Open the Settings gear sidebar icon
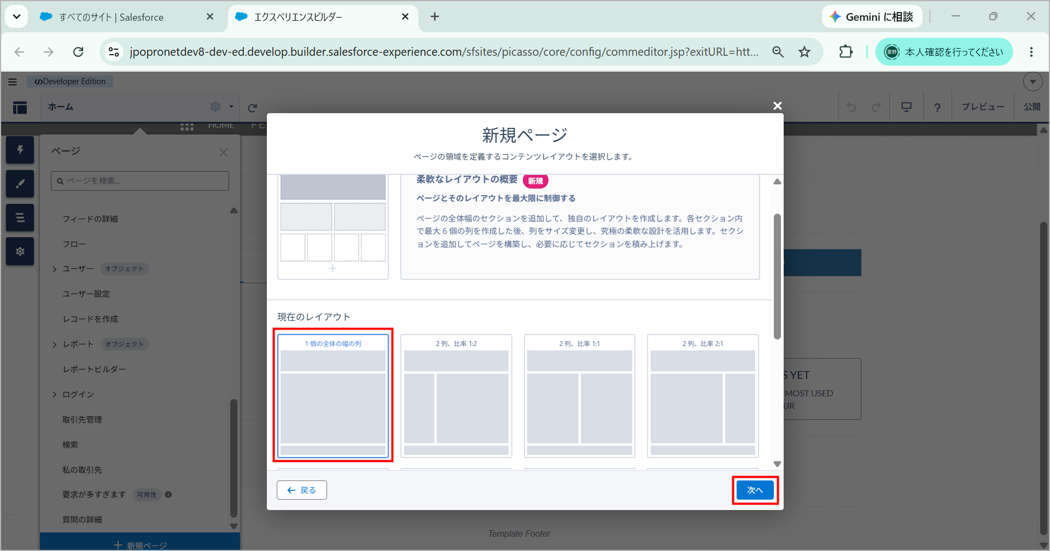 [20, 251]
